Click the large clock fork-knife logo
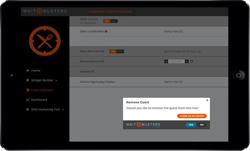 (x=45, y=41)
